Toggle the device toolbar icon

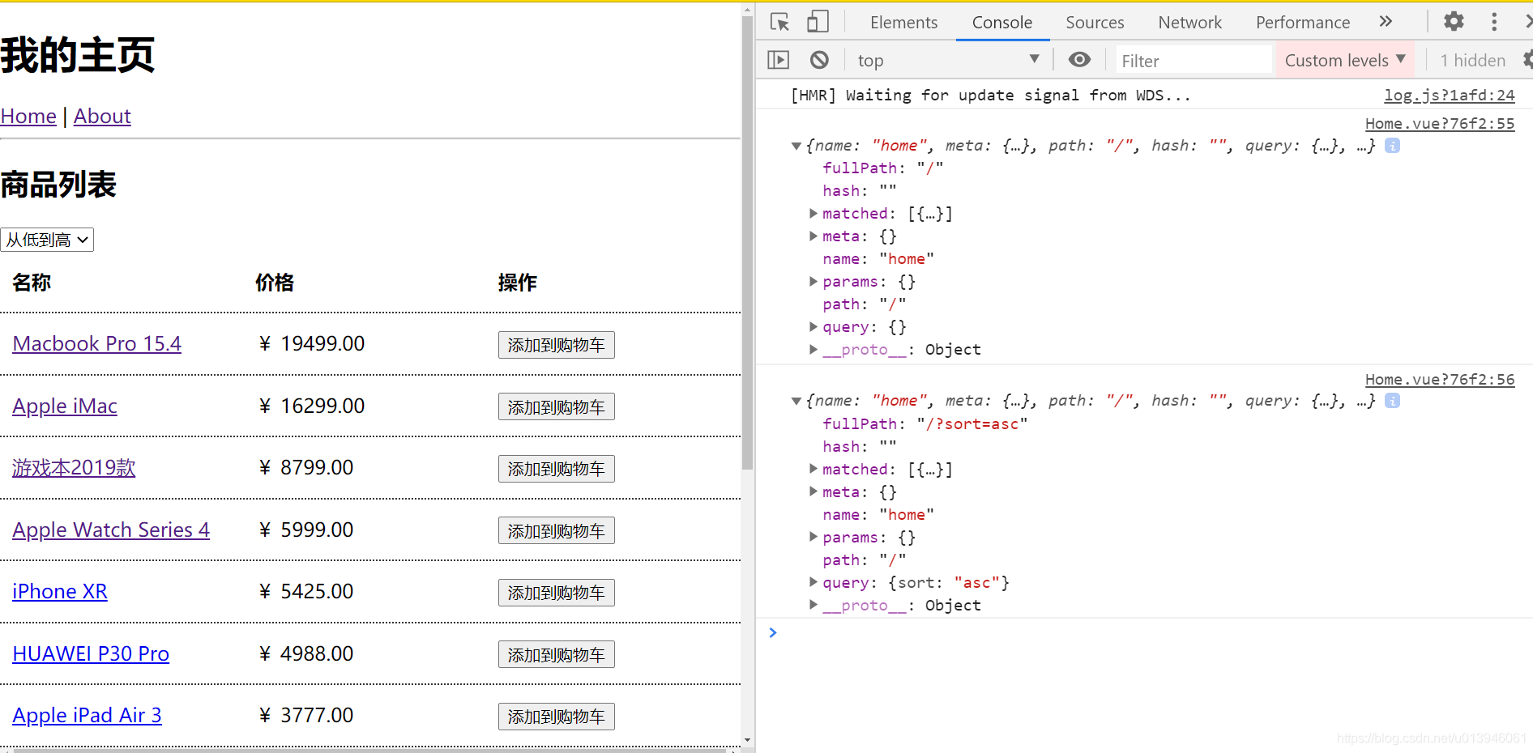tap(818, 22)
